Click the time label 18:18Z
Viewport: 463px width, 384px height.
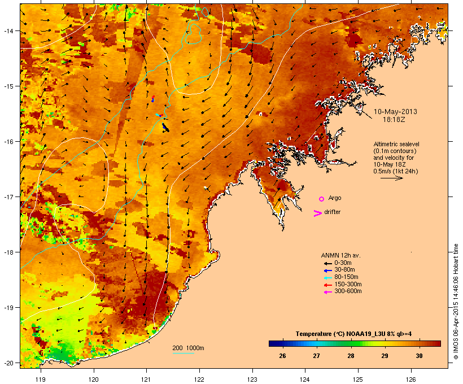394,120
